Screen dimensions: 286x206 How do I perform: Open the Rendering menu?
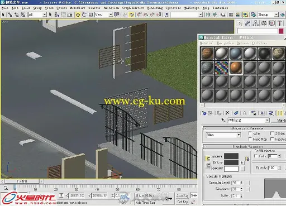click(x=155, y=8)
